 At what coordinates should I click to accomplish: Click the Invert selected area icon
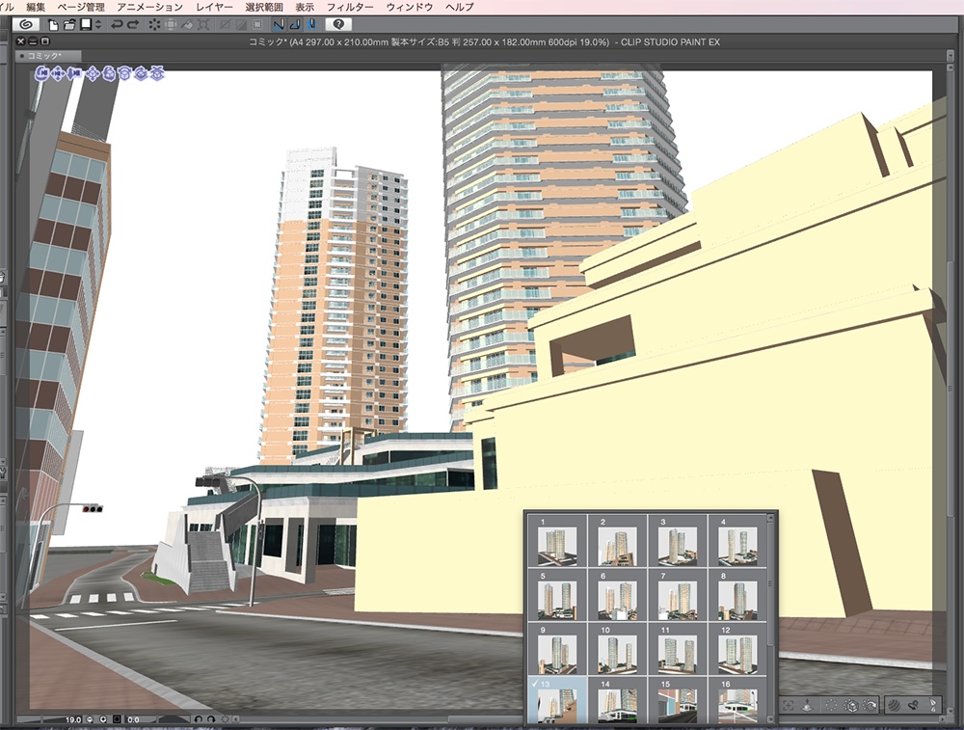(x=242, y=25)
